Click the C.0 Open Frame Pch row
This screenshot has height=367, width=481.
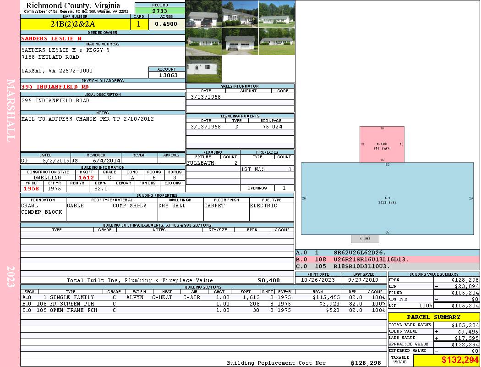(x=203, y=310)
